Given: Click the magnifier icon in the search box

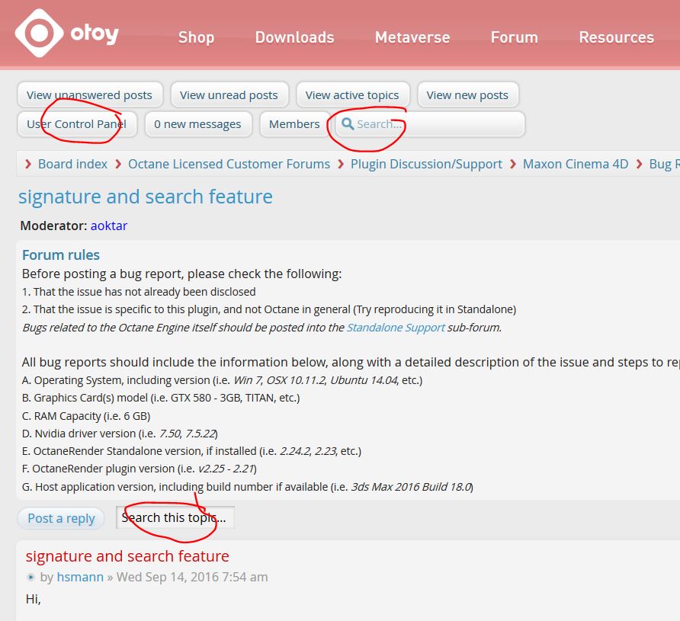Looking at the screenshot, I should pos(348,124).
